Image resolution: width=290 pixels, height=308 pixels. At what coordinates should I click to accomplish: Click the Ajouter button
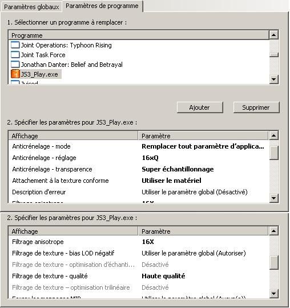pos(200,107)
